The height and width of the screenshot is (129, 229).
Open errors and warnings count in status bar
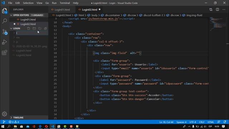tap(14, 122)
